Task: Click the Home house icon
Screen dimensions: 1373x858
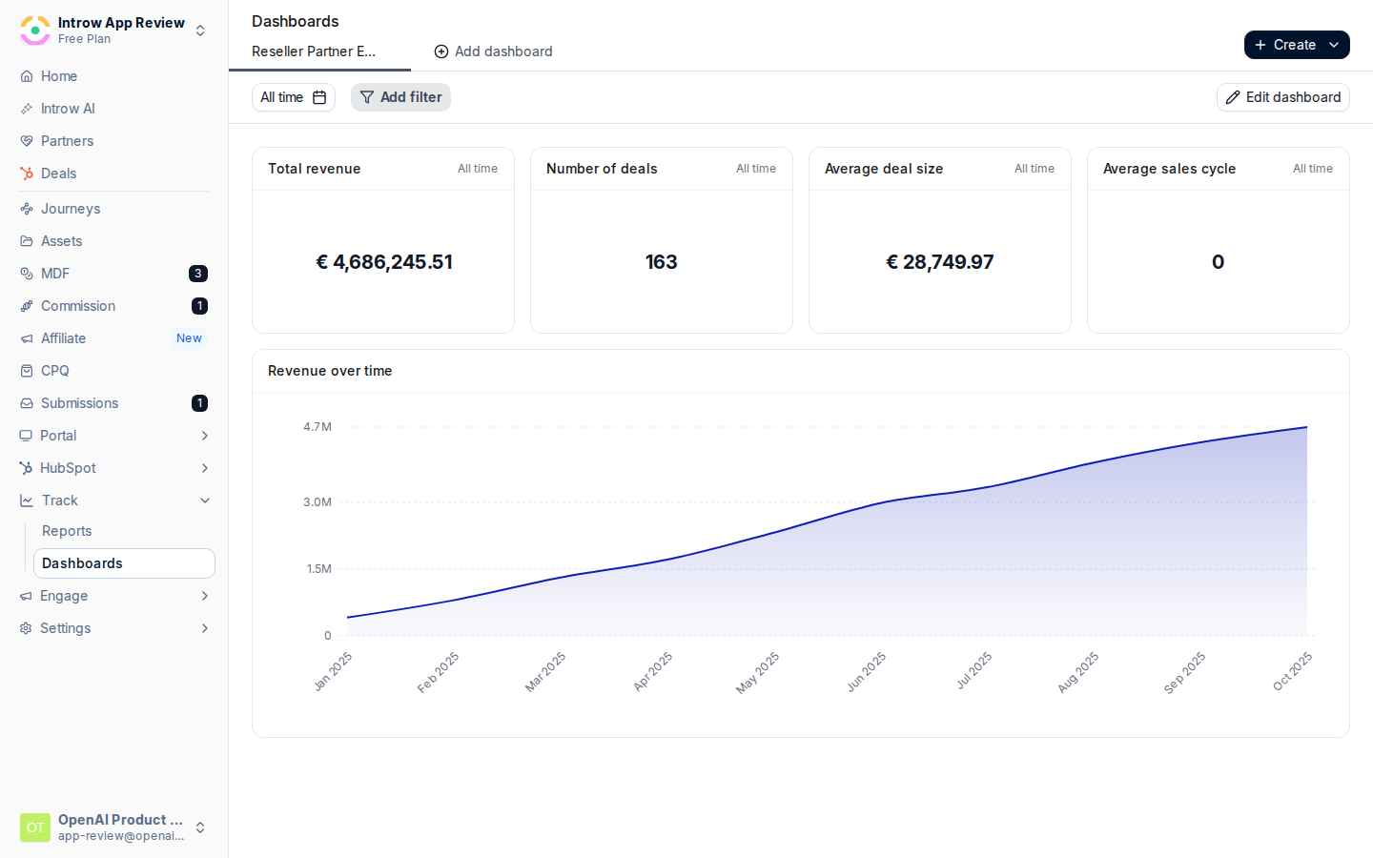Action: pyautogui.click(x=27, y=76)
